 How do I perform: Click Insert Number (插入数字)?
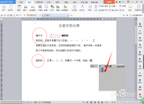(x=103, y=6)
